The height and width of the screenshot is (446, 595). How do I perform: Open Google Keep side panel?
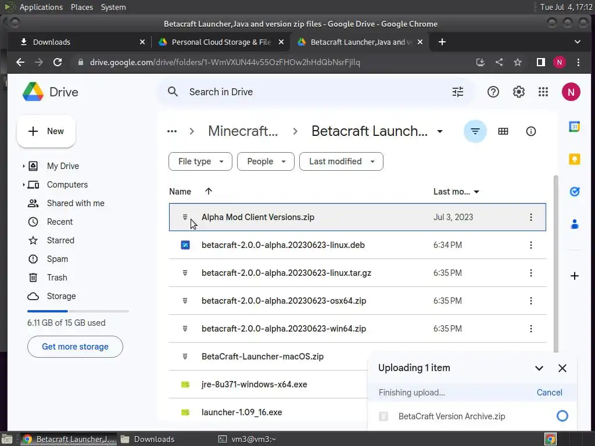click(x=575, y=159)
